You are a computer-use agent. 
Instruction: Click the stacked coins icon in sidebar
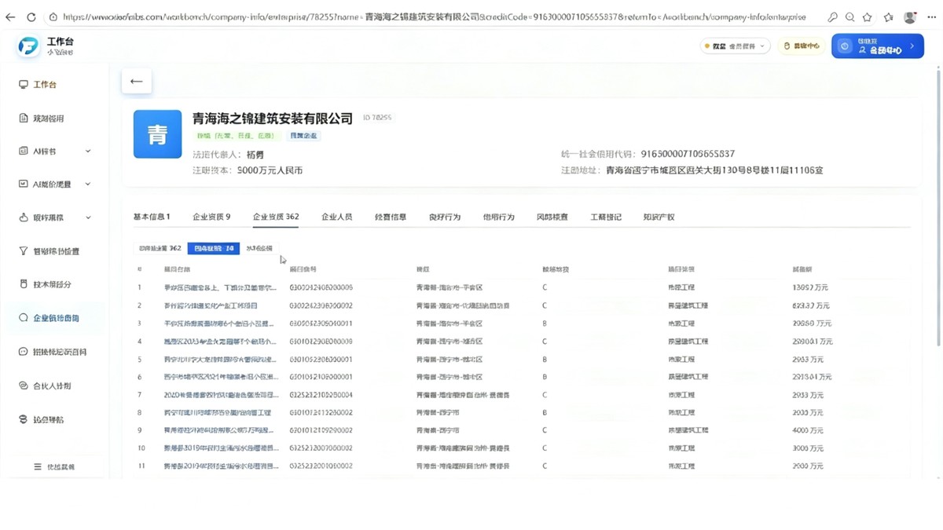tap(24, 419)
